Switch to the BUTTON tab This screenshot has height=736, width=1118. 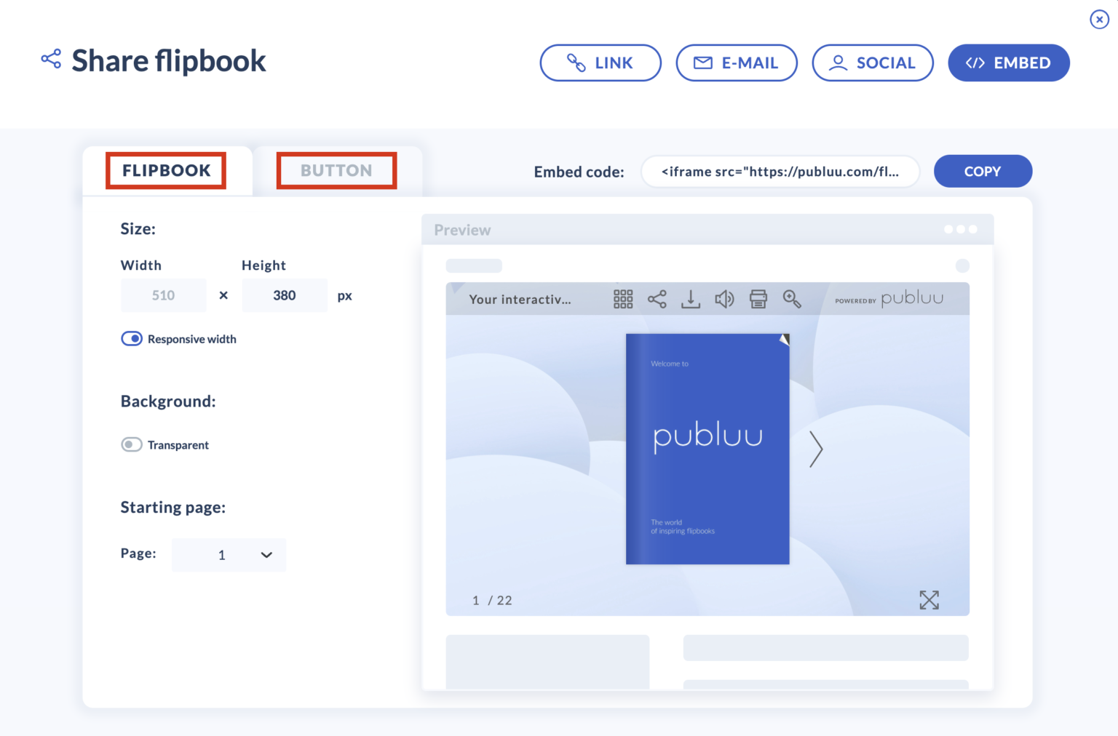pos(336,170)
